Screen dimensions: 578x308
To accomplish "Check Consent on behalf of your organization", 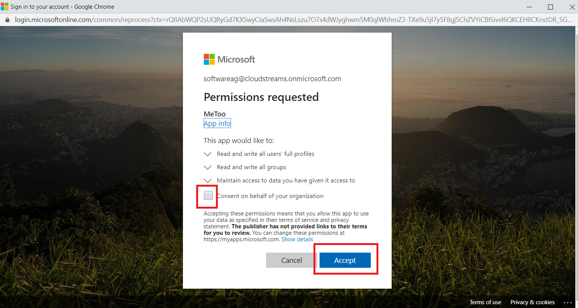I will (208, 195).
